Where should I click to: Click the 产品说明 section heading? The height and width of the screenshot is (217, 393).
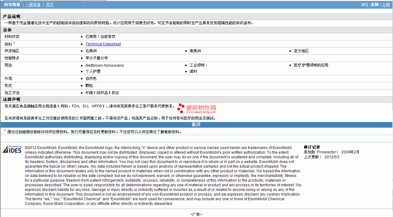click(x=12, y=16)
